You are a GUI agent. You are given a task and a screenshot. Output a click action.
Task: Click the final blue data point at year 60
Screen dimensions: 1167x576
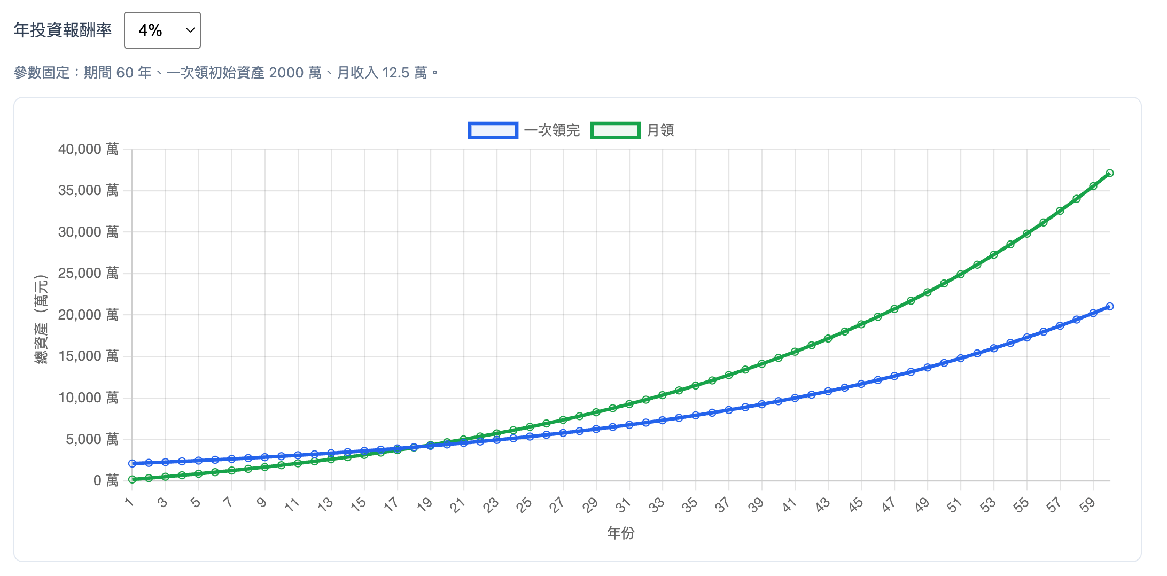1109,307
